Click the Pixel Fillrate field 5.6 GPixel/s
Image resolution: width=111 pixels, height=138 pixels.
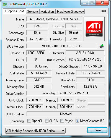pyautogui.click(x=39, y=73)
